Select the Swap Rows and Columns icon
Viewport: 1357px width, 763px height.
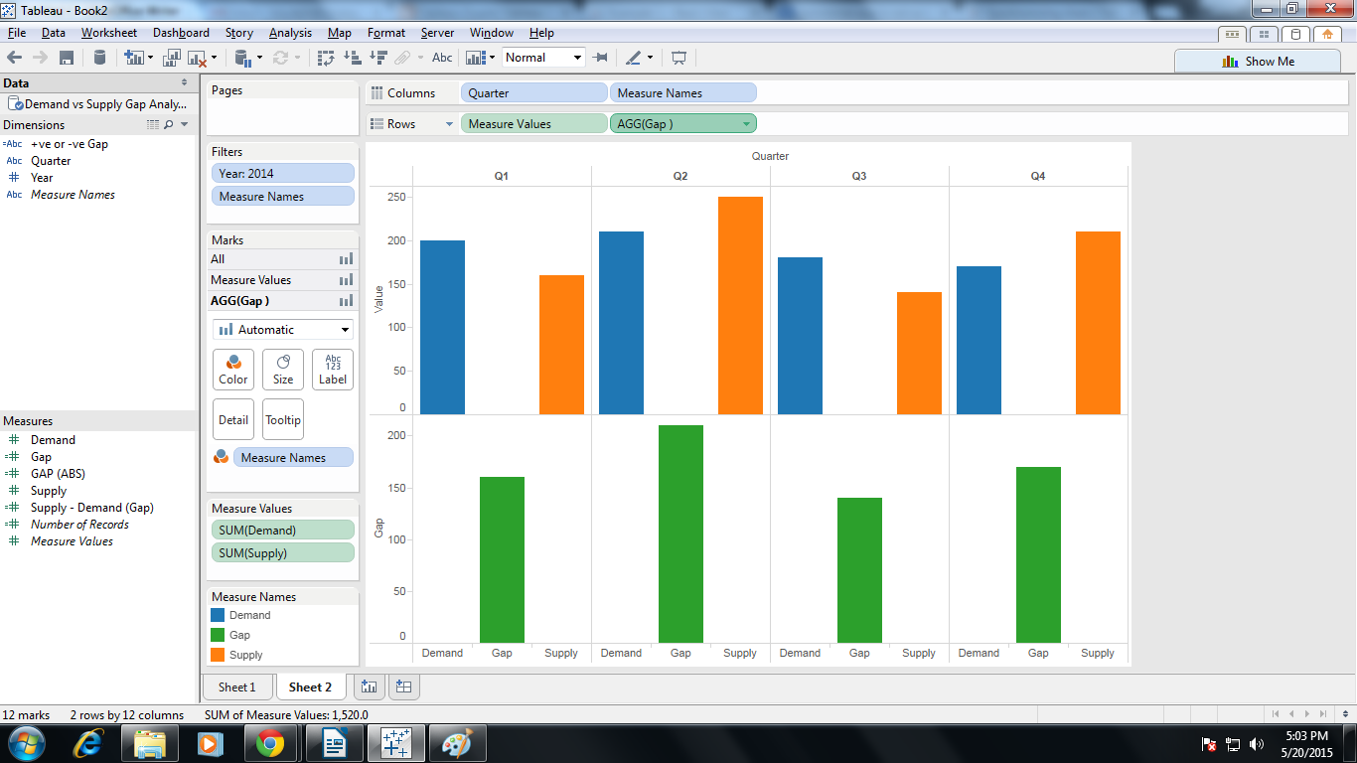[325, 57]
